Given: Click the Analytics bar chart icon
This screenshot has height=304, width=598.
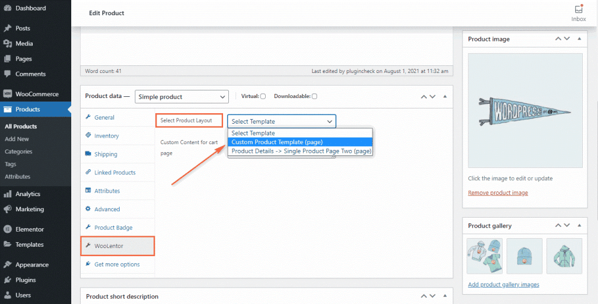Looking at the screenshot, I should 8,194.
